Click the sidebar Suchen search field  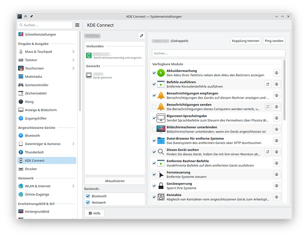(x=45, y=25)
